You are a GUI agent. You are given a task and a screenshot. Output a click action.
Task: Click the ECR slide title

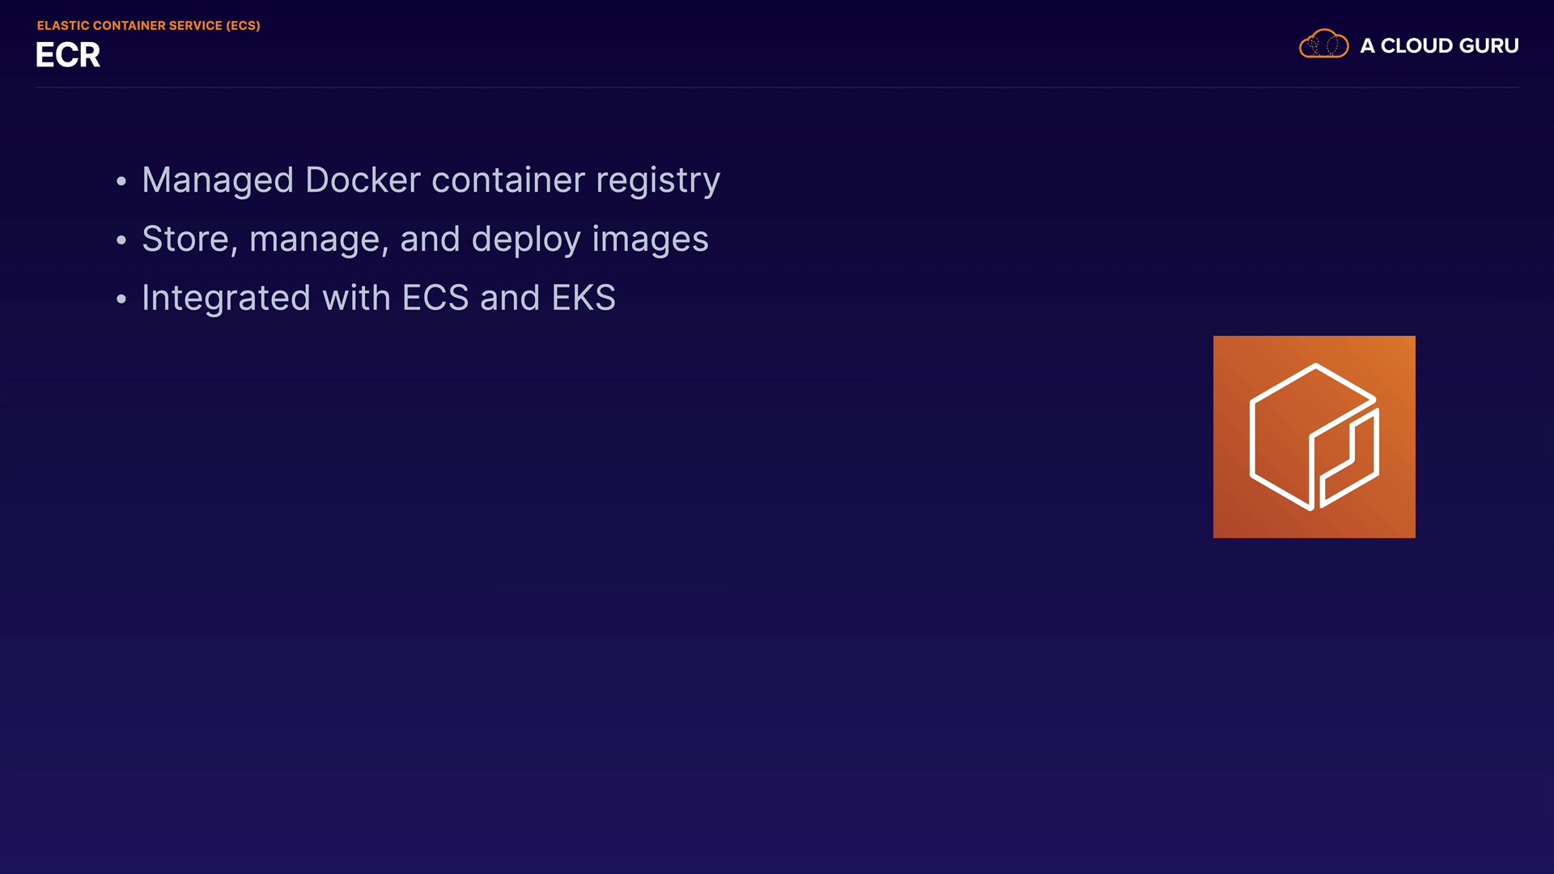(68, 55)
